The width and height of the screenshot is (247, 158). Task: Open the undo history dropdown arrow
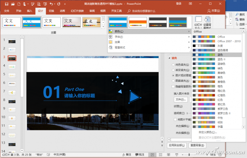tap(54, 4)
